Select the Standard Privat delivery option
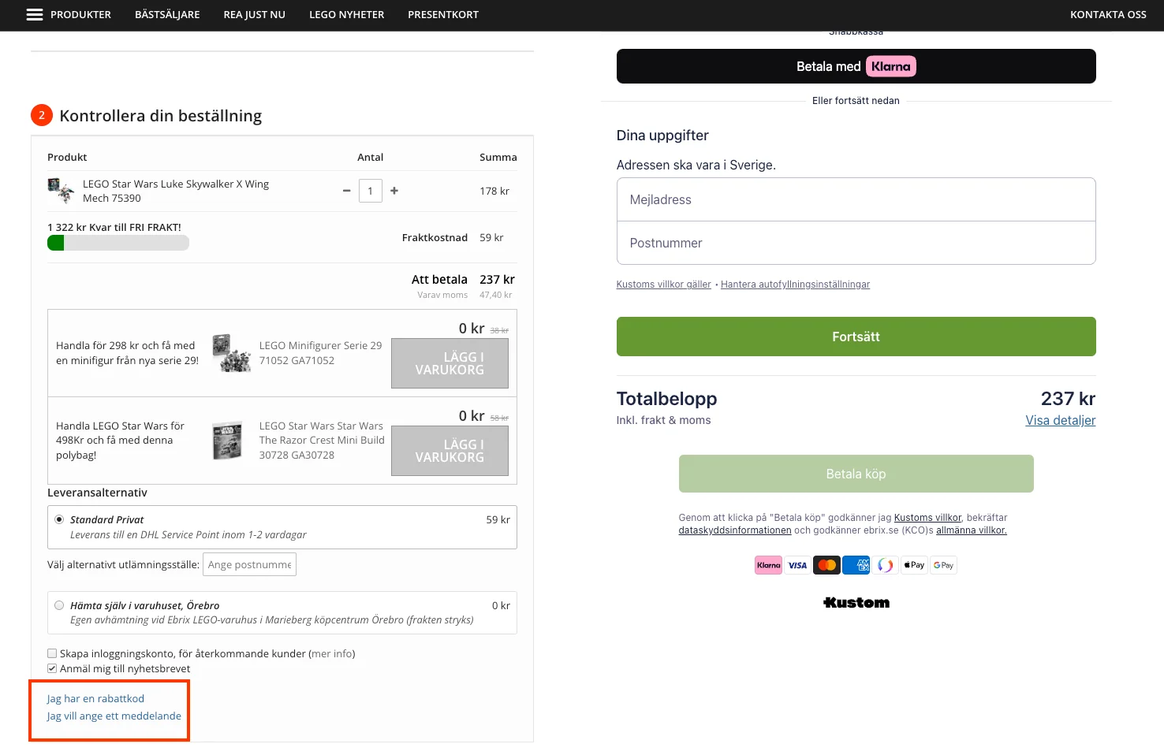The width and height of the screenshot is (1164, 755). tap(59, 520)
